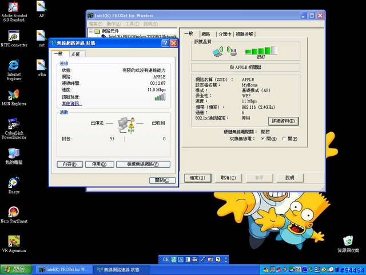The image size is (366, 275).
Task: Click the 與 APPLE 相關聯 status bar
Action: pyautogui.click(x=245, y=68)
